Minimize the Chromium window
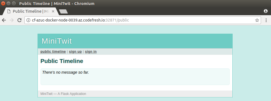This screenshot has height=101, width=271. 8,3
